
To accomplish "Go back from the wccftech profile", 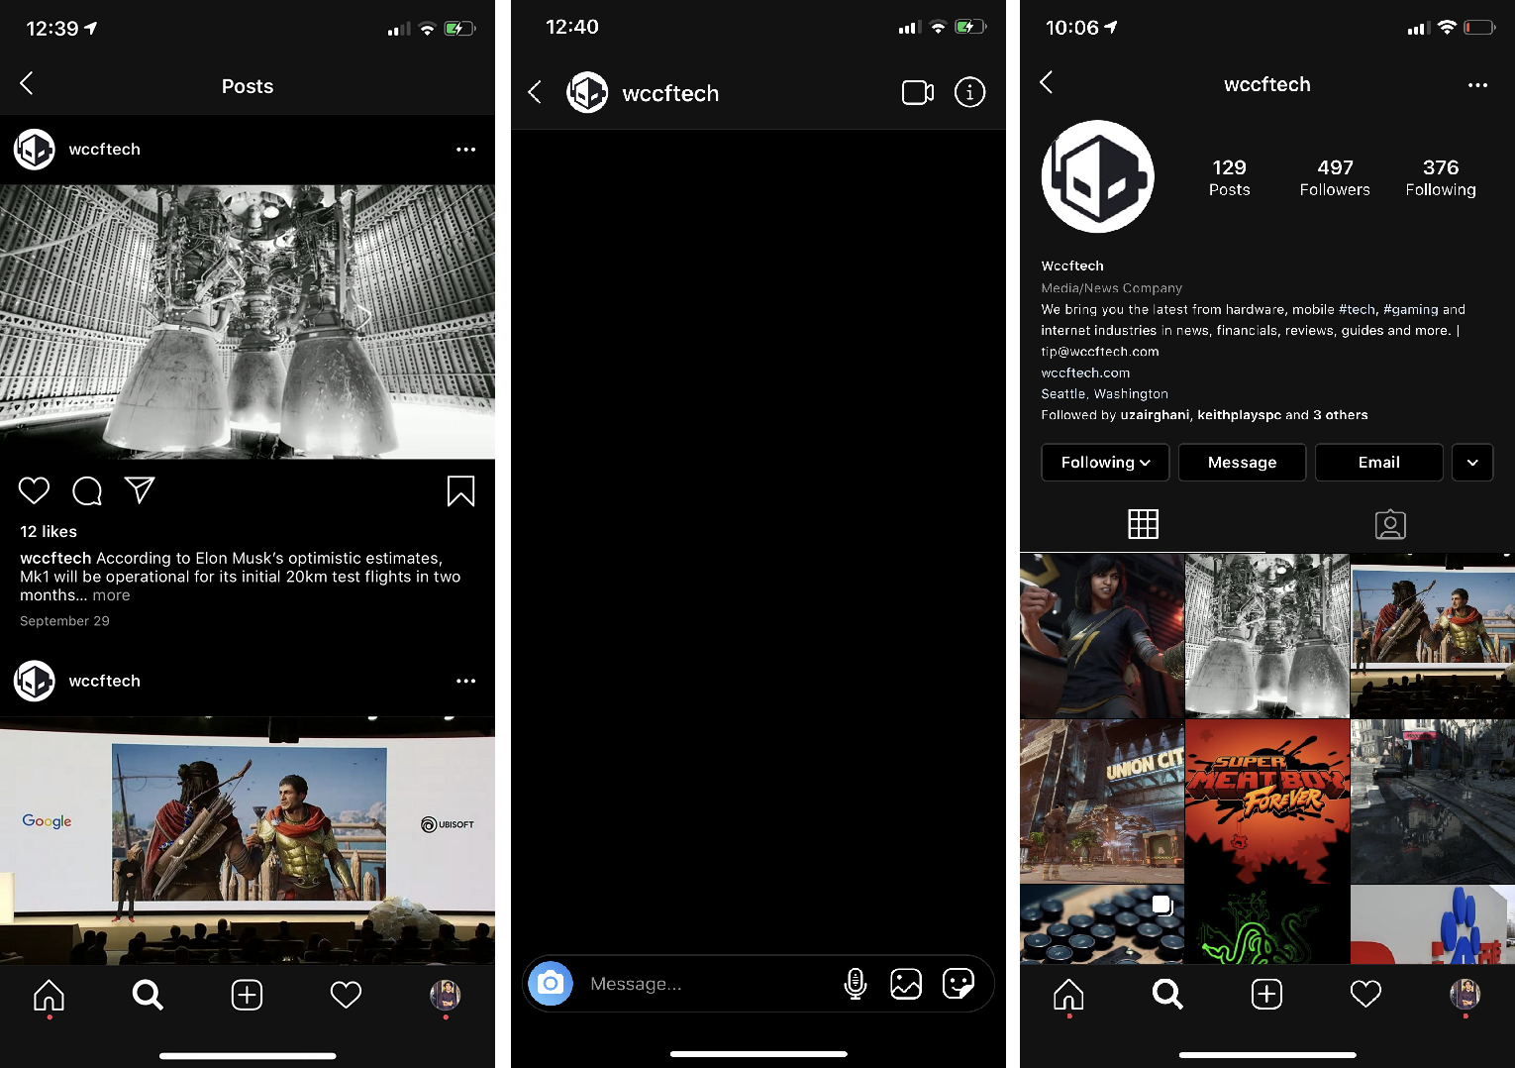I will click(x=1047, y=82).
